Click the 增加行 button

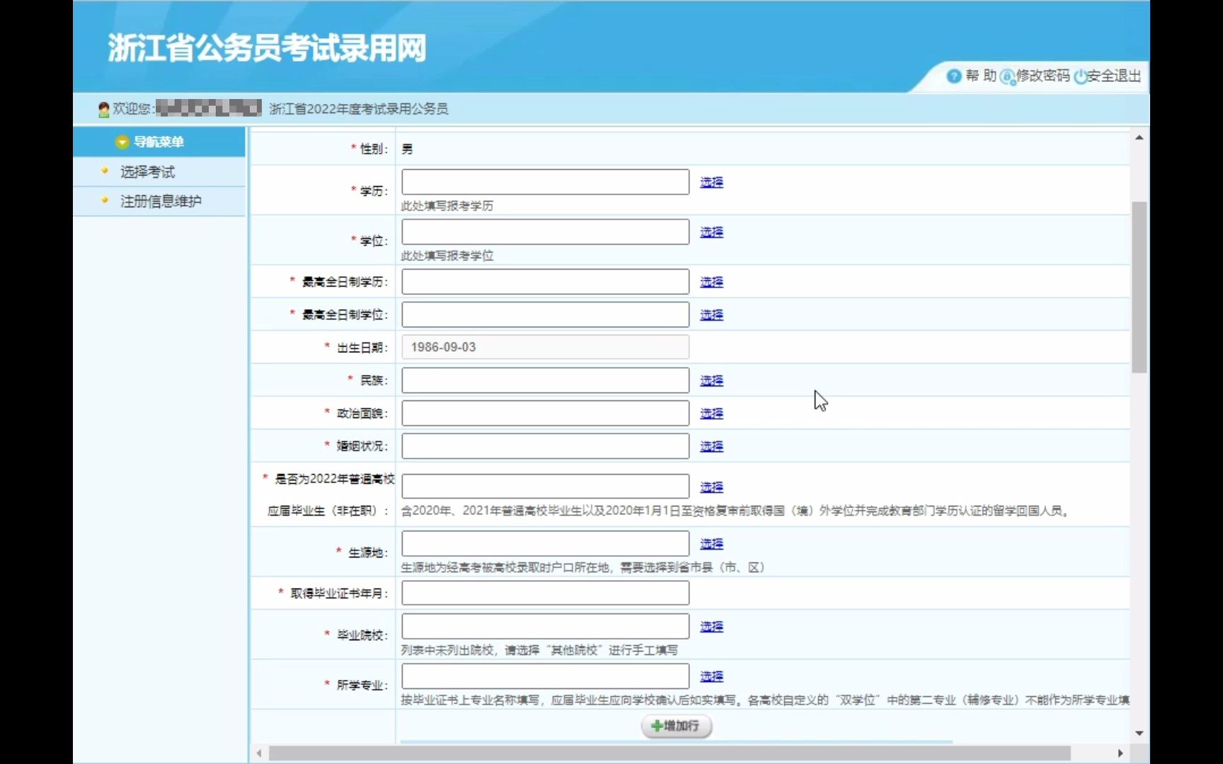click(x=676, y=726)
